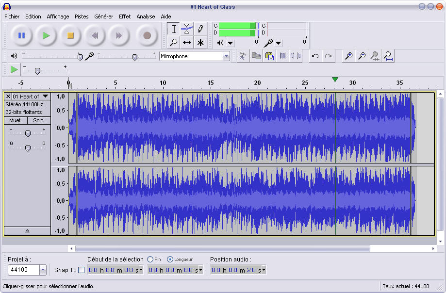446x293 pixels.
Task: Enable the Snap To checkbox
Action: point(82,270)
